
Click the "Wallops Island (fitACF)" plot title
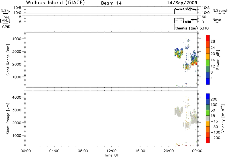coord(55,3)
